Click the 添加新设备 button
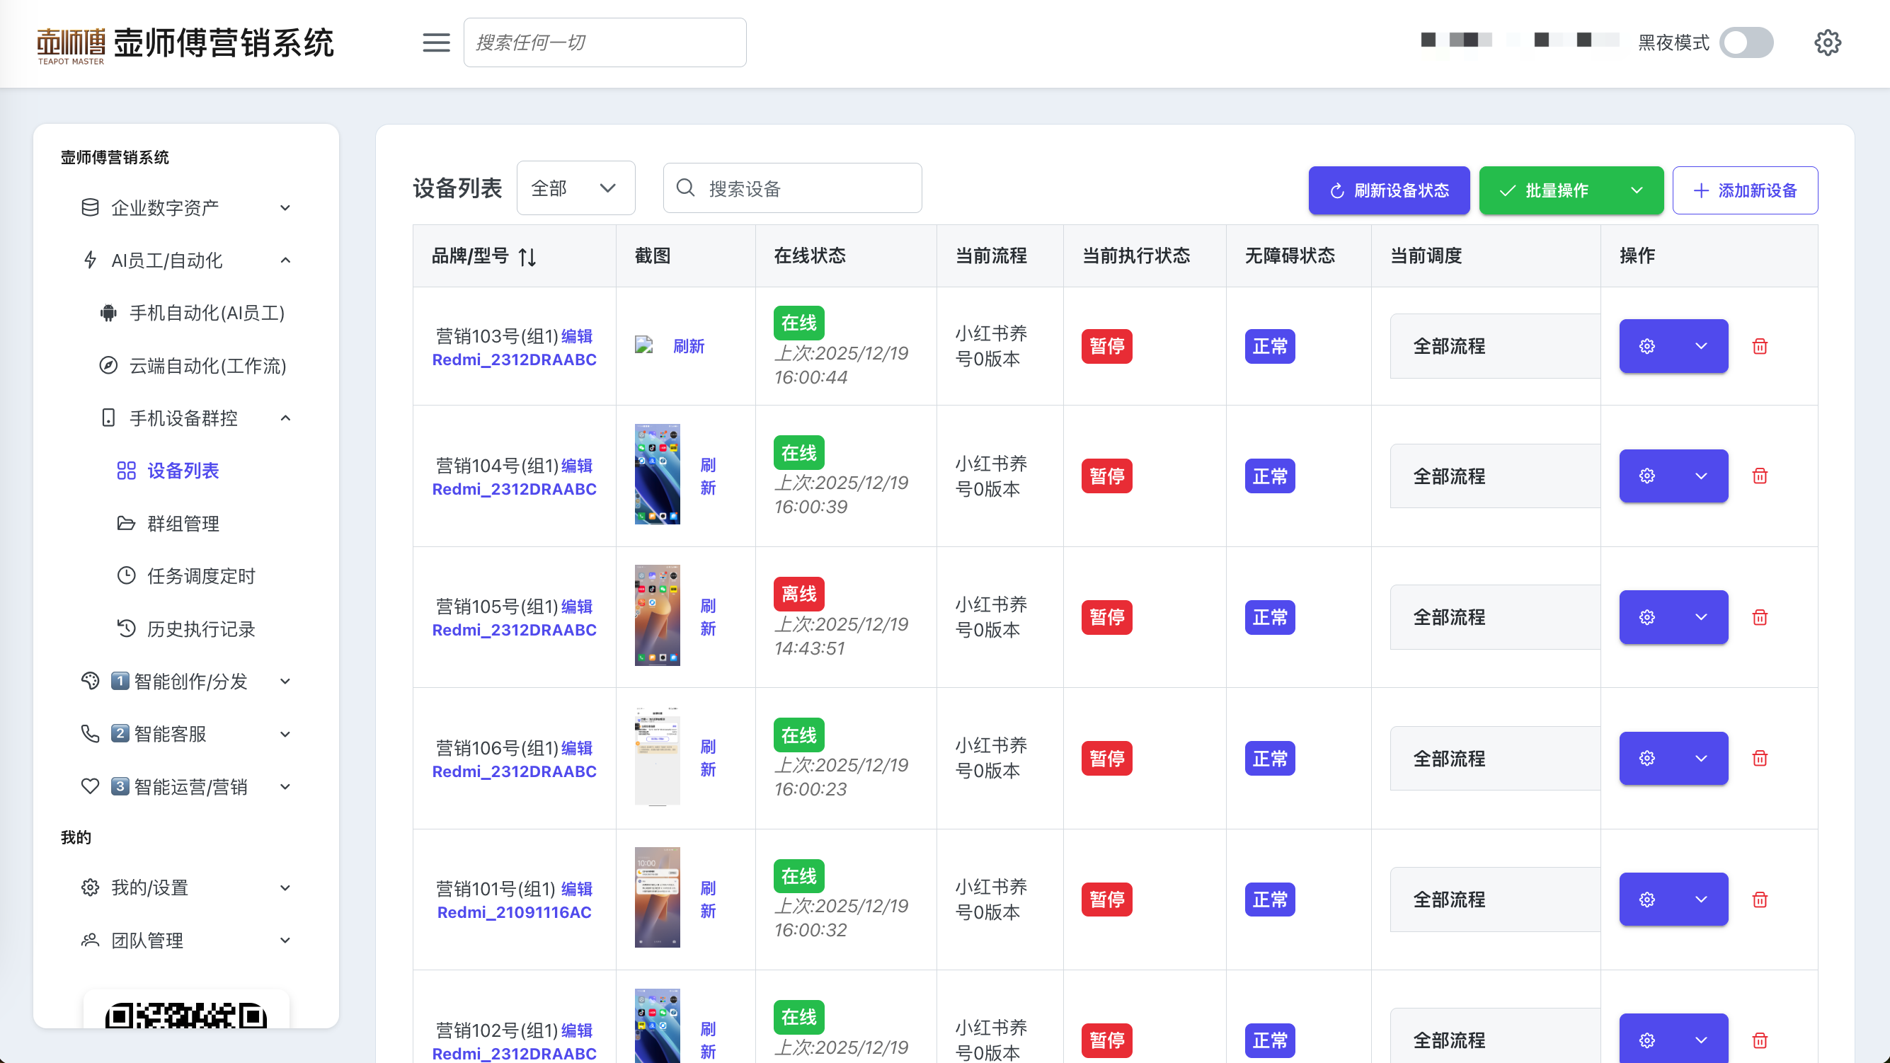Image resolution: width=1890 pixels, height=1063 pixels. pos(1745,191)
